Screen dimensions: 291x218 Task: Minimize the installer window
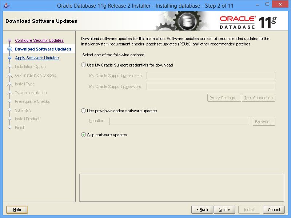coord(258,5)
